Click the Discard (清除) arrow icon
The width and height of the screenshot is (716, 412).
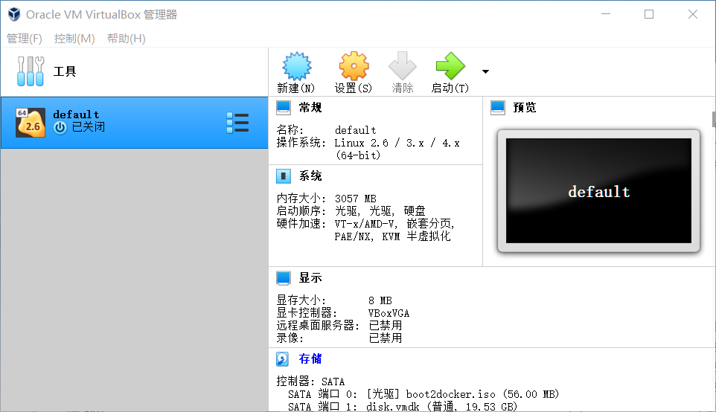tap(403, 66)
